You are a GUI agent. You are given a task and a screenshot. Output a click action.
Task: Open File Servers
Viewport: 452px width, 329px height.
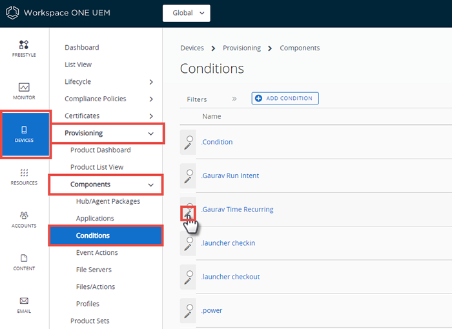(94, 270)
